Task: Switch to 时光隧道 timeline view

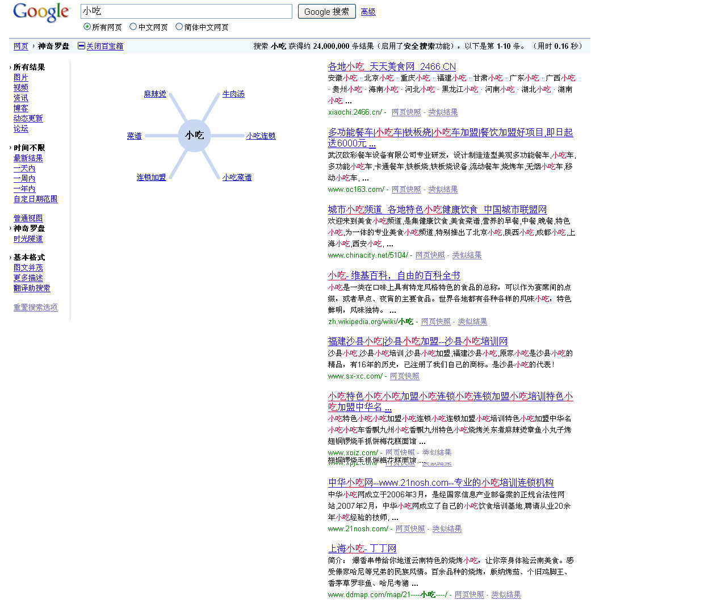Action: point(28,239)
